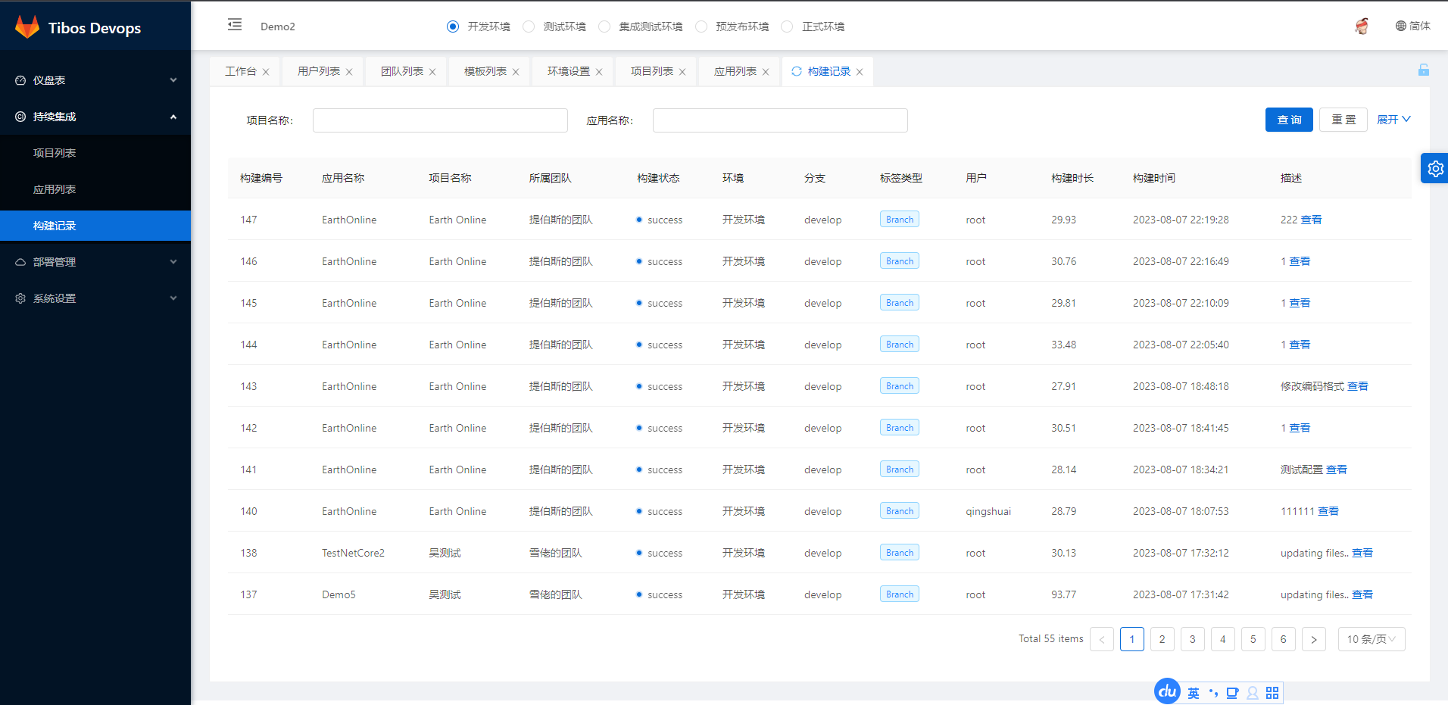
Task: Expand the 仪表表 sidebar menu
Action: [x=95, y=80]
